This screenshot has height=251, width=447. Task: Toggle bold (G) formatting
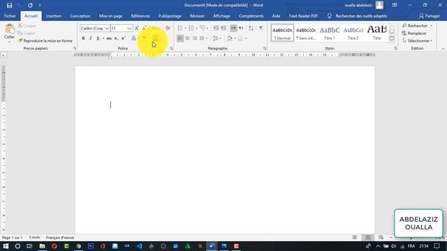point(83,38)
